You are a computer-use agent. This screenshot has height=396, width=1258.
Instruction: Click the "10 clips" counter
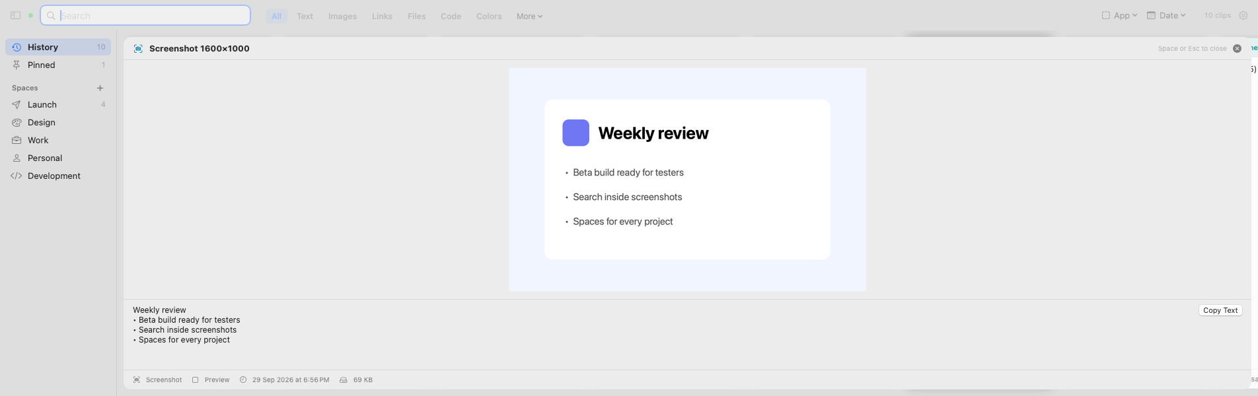click(1217, 15)
